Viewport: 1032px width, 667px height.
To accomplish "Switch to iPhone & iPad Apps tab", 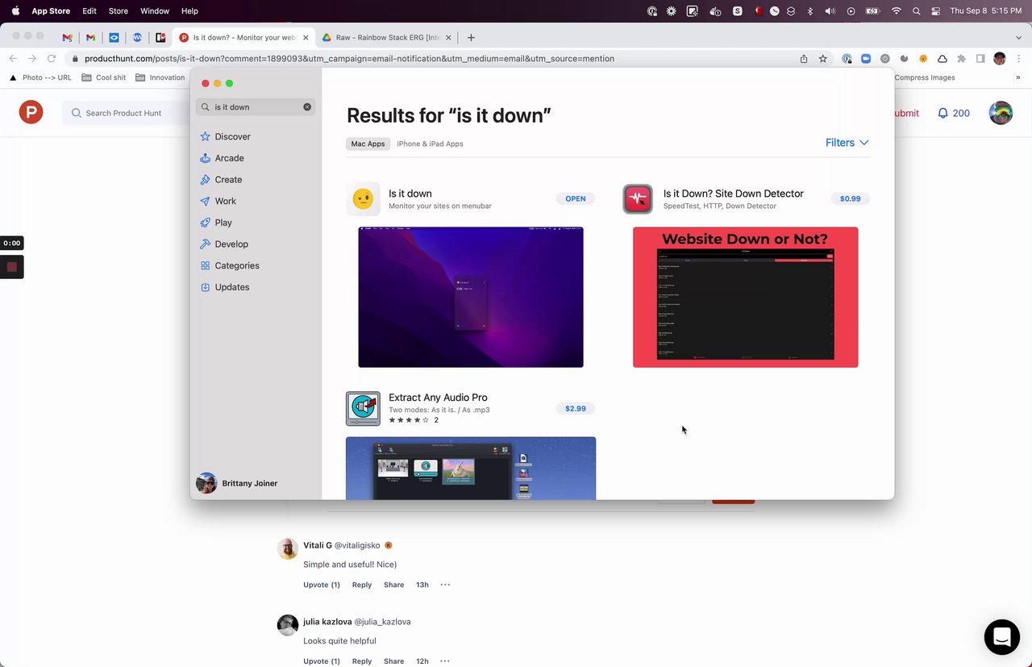I will 430,144.
